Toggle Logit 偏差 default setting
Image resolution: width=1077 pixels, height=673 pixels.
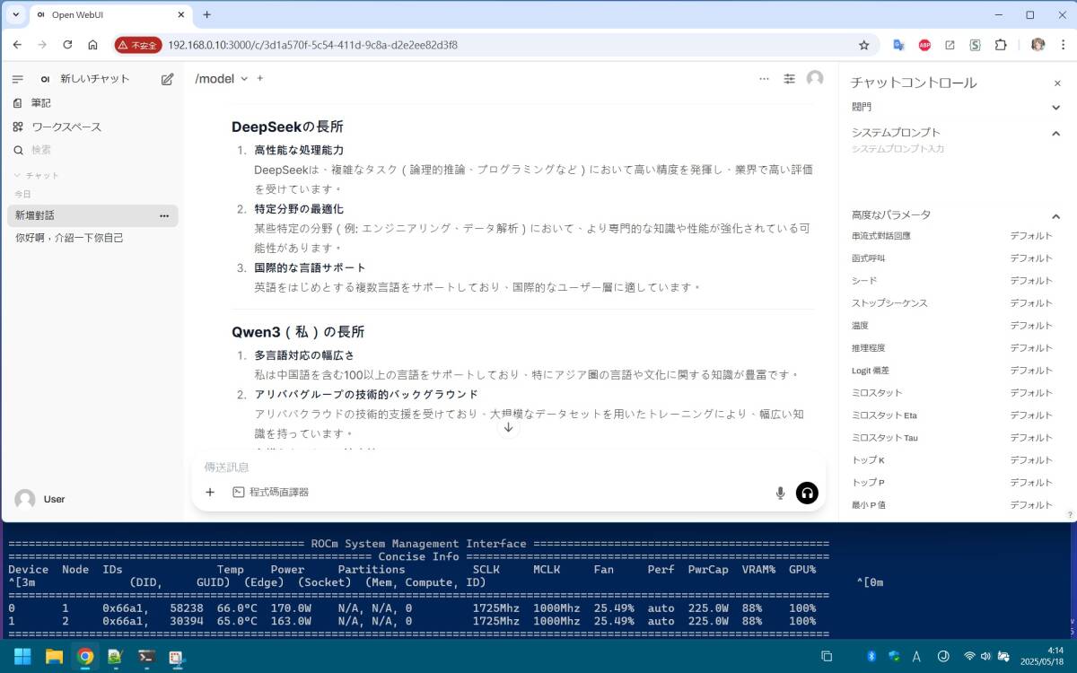(x=1031, y=371)
